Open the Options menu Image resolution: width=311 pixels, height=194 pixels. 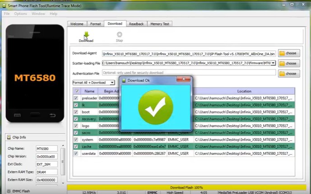(20, 14)
